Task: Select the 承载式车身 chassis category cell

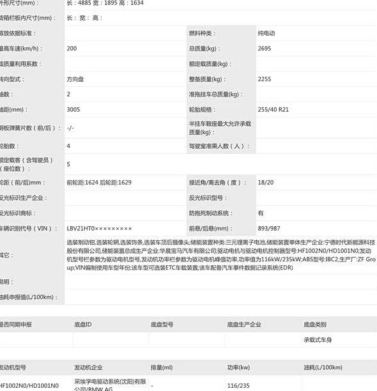Action: (318, 340)
